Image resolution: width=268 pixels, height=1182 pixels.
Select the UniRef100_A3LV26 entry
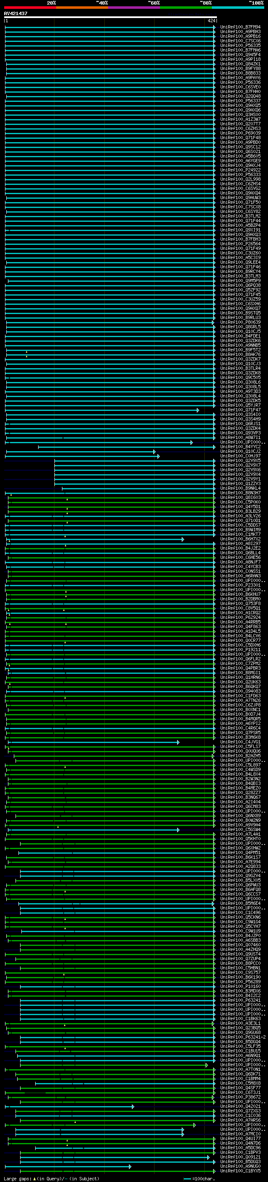pos(240,516)
